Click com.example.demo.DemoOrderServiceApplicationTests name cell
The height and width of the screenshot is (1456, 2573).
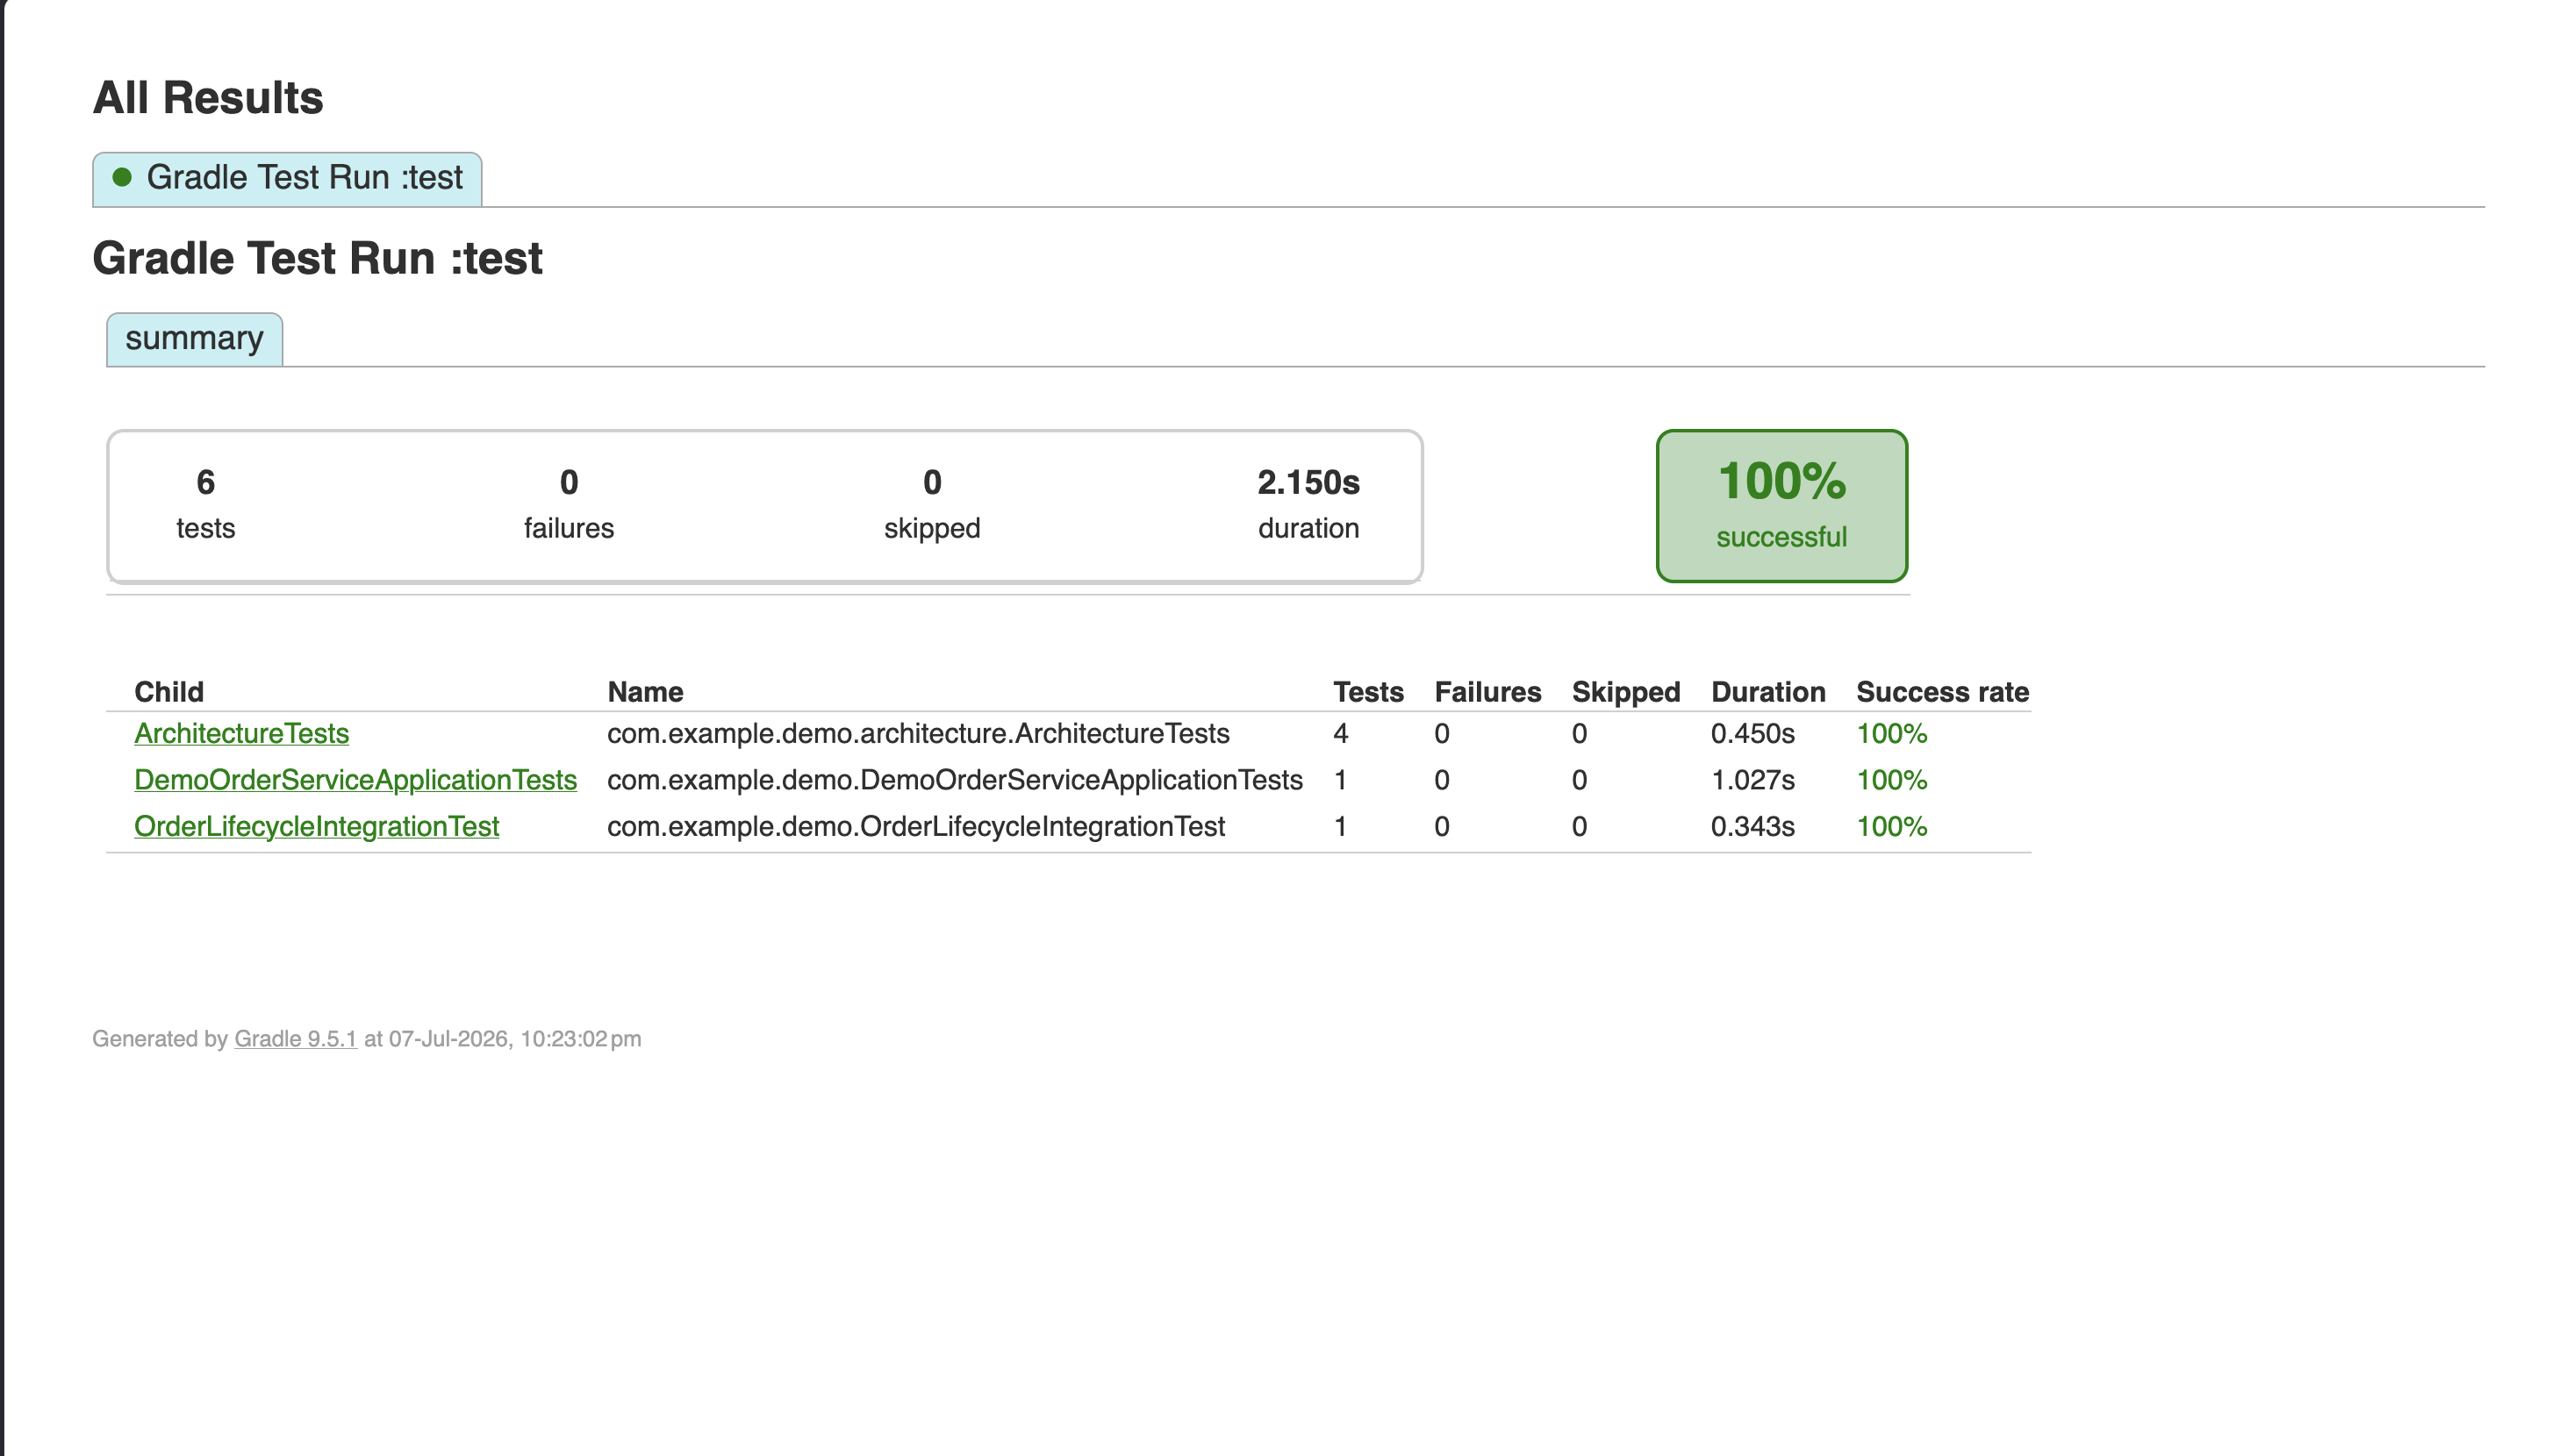(x=955, y=780)
